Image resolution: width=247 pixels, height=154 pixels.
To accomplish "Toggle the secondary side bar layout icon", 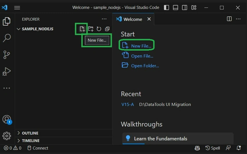I will click(185, 8).
